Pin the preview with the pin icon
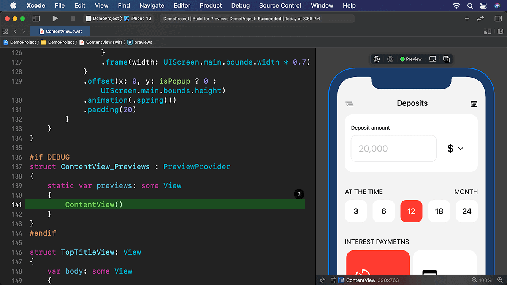Screen dimensions: 507x285 322,280
